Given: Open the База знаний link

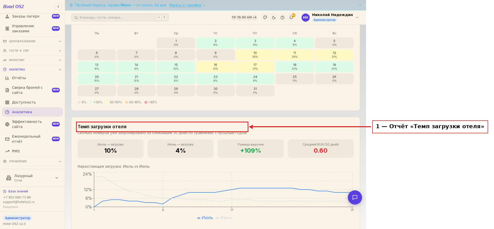Looking at the screenshot, I should 18,191.
